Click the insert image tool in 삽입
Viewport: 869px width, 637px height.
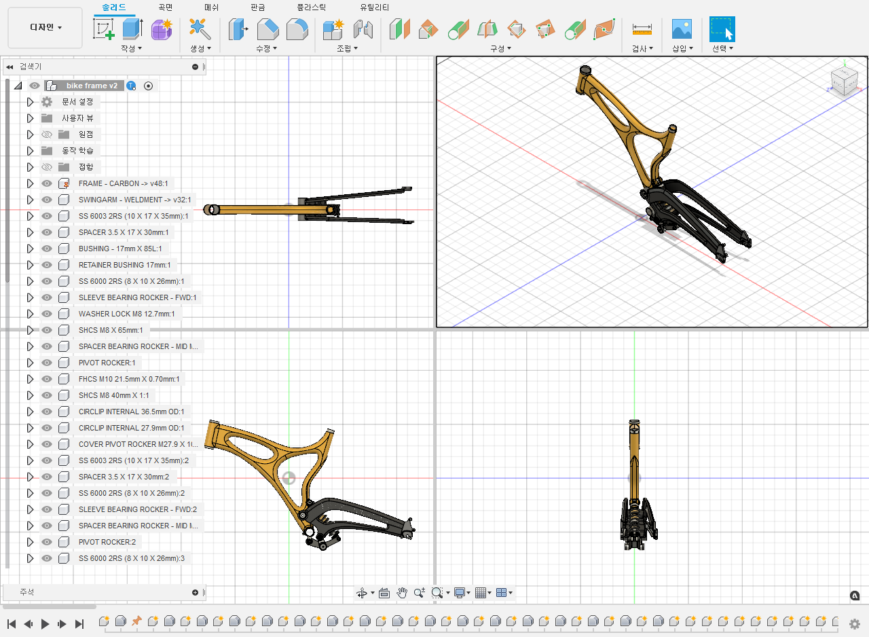click(x=682, y=30)
